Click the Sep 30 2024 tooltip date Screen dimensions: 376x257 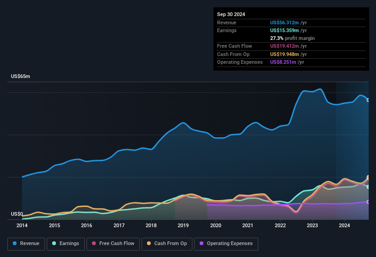pyautogui.click(x=231, y=14)
